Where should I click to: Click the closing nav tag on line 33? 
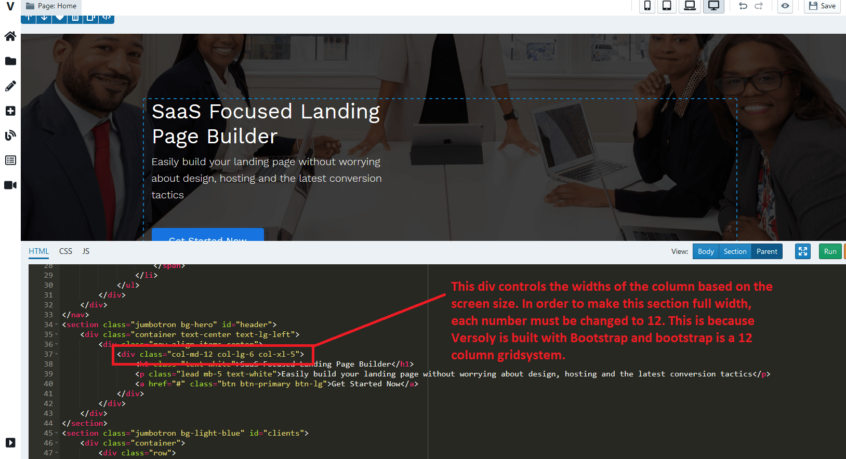[x=76, y=315]
